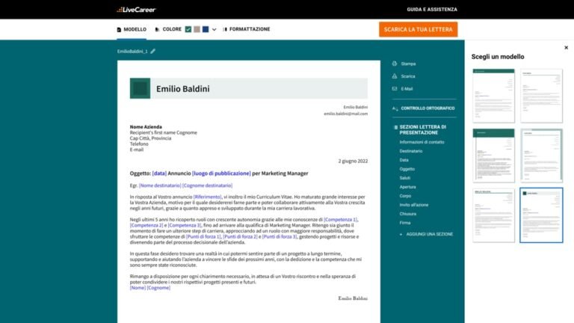Go to Chiusura section

click(x=408, y=214)
